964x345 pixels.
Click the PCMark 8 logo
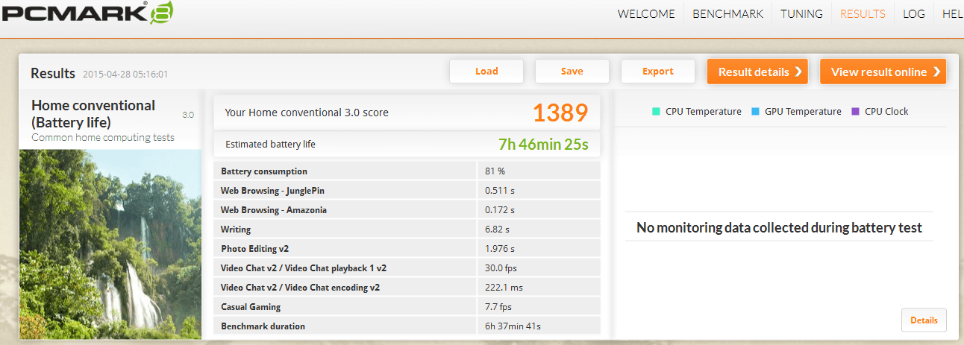click(x=90, y=13)
